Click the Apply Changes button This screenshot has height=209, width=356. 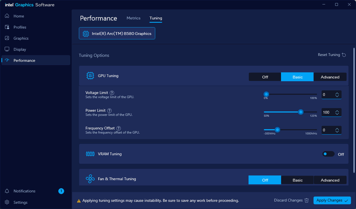332,200
